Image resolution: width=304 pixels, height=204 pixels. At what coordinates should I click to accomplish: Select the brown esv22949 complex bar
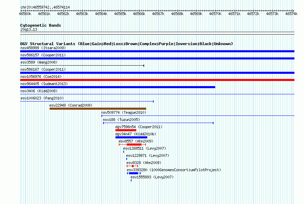(98, 109)
